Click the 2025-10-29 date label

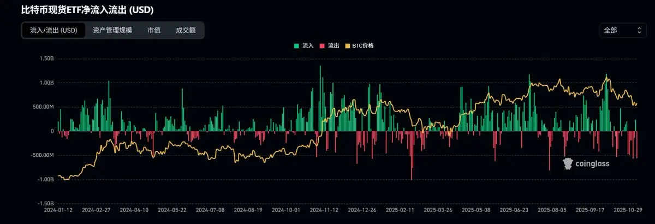point(627,209)
